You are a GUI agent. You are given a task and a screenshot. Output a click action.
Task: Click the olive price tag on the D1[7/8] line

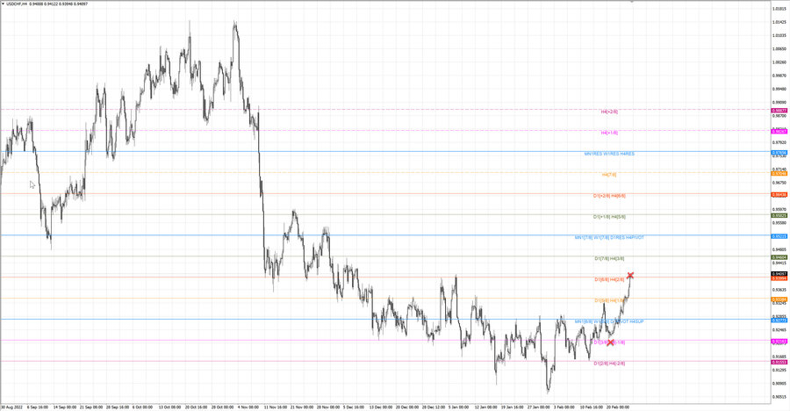(x=779, y=257)
